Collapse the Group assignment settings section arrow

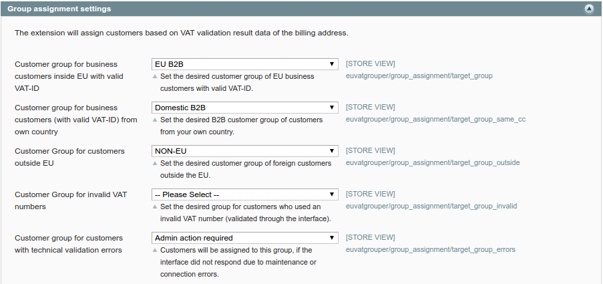(x=589, y=9)
